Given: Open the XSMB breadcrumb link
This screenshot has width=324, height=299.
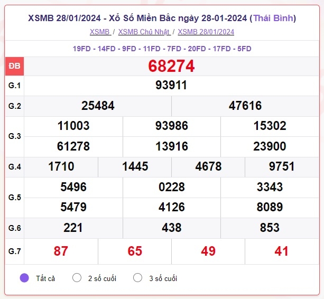Looking at the screenshot, I should point(100,32).
